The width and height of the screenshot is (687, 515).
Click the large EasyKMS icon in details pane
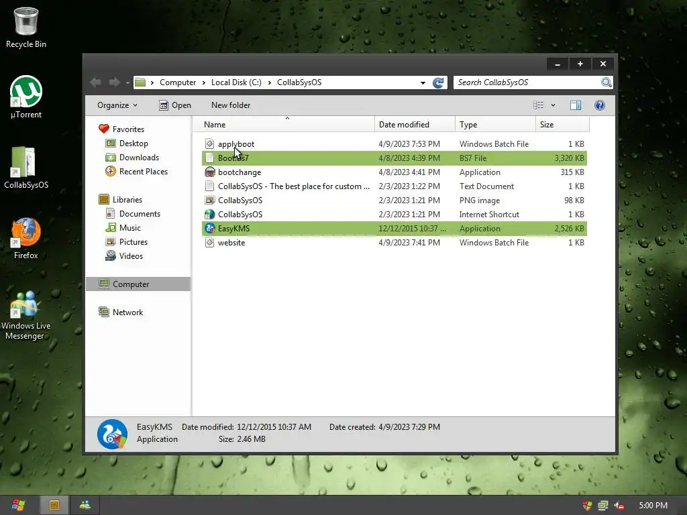[112, 434]
